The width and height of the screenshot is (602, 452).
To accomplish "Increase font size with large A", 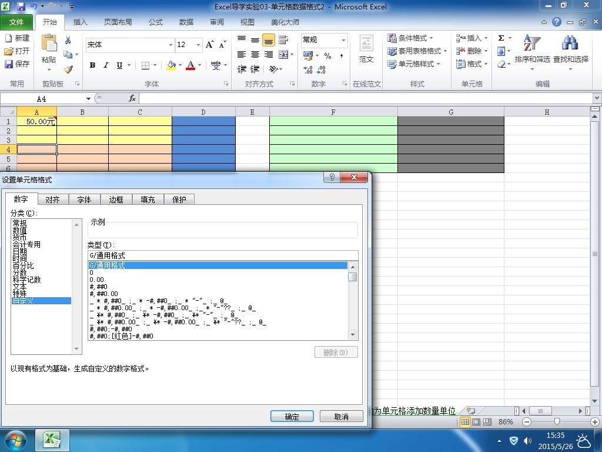I will (210, 45).
